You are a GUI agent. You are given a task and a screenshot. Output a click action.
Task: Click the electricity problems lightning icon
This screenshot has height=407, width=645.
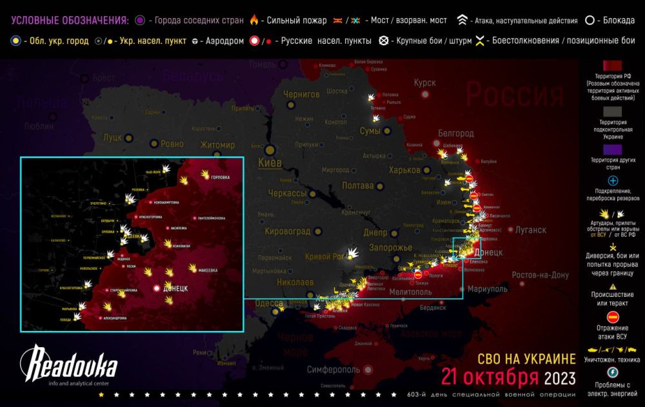coord(613,373)
